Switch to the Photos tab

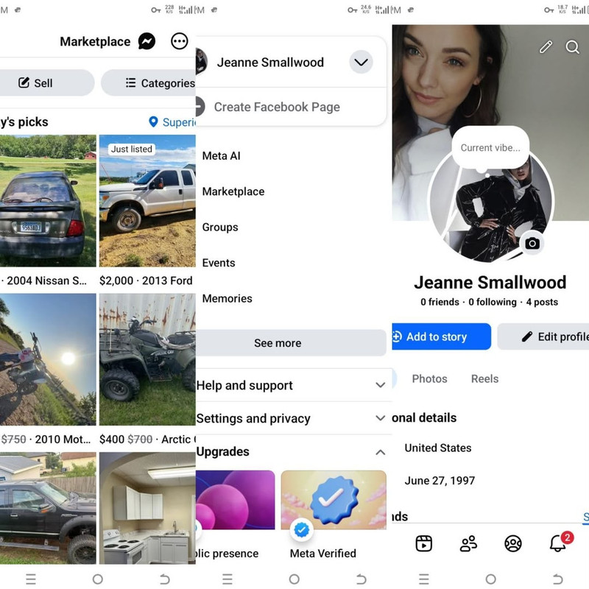click(429, 378)
